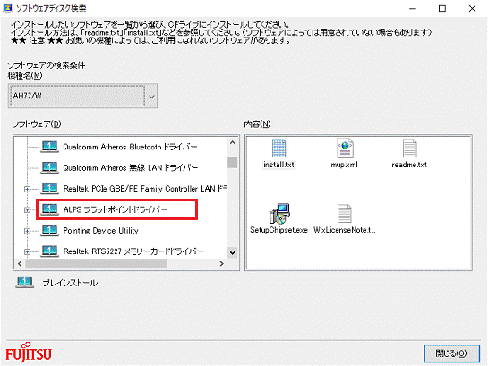This screenshot has width=488, height=366.
Task: Click the Pointing Device Utility laptop icon
Action: coord(49,230)
